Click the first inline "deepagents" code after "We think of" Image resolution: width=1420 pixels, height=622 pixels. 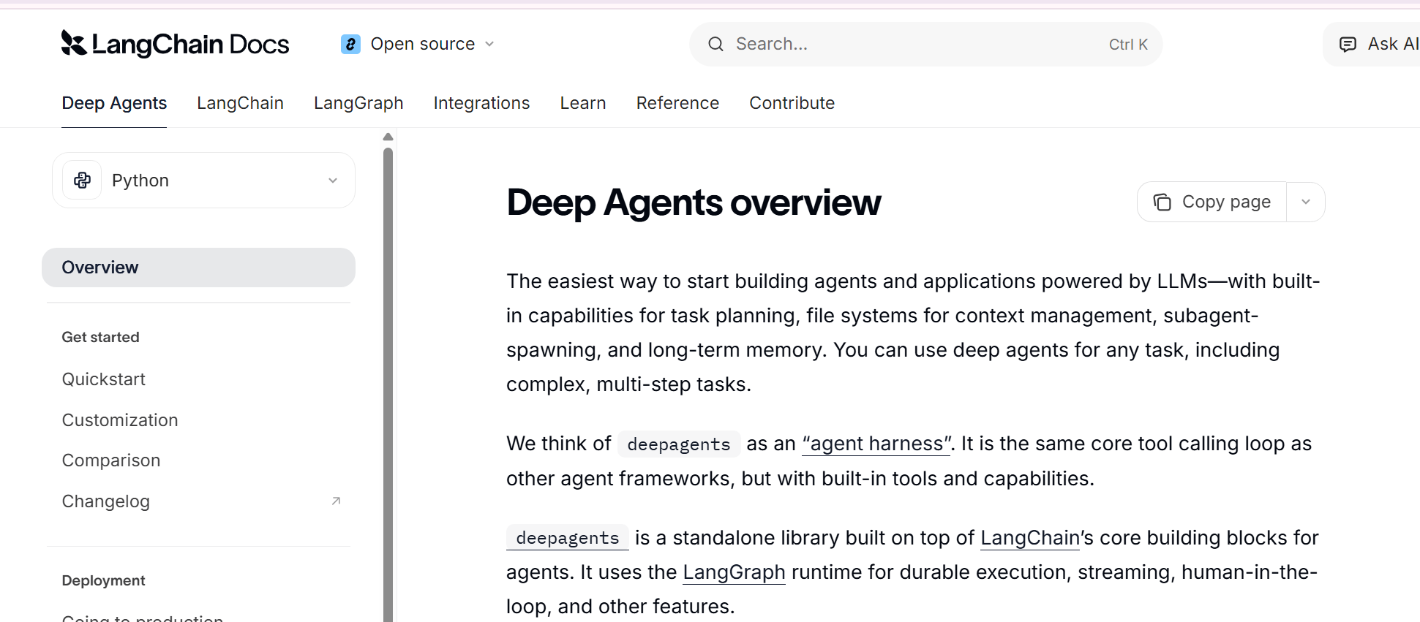[679, 444]
